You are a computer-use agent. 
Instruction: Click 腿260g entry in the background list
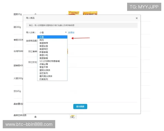[x=17, y=27]
